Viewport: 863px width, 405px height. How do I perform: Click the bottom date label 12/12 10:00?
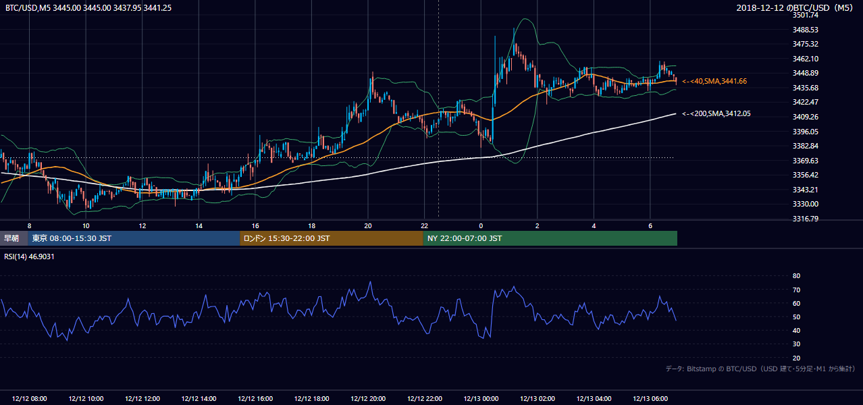(x=86, y=399)
